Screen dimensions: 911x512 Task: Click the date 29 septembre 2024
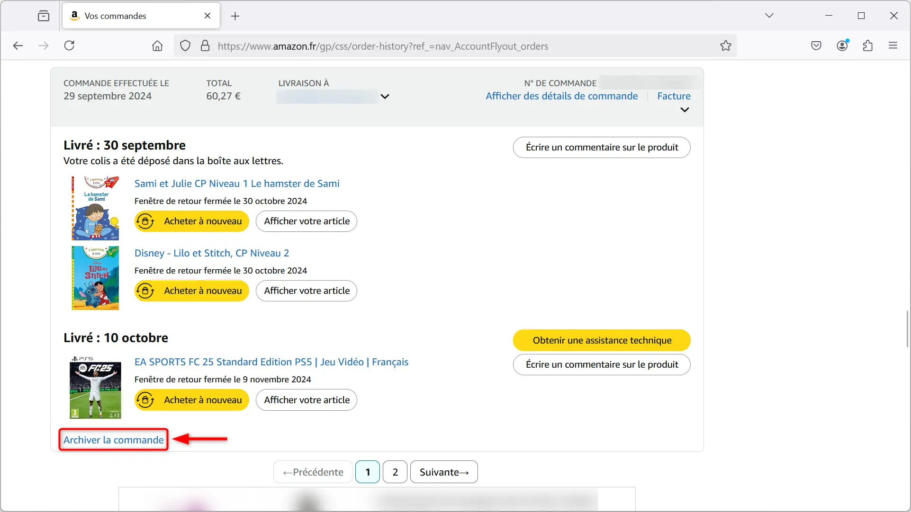tap(108, 96)
